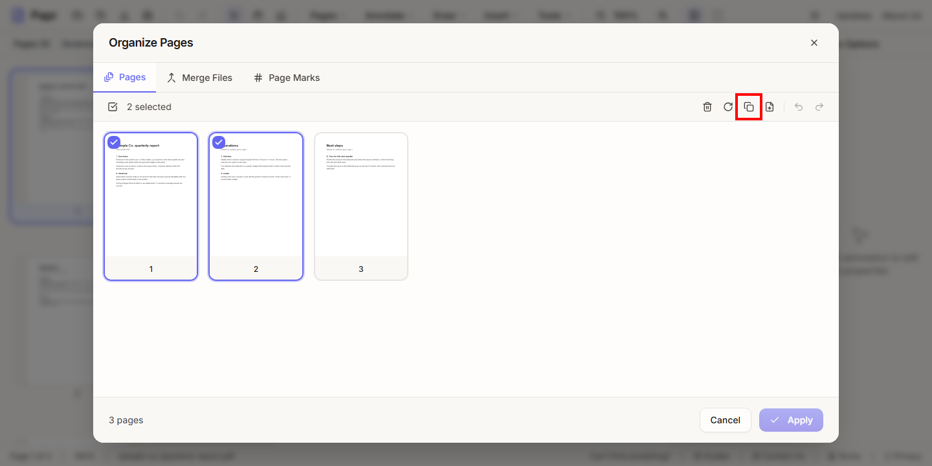
Task: Apply the page organization changes
Action: click(x=791, y=420)
